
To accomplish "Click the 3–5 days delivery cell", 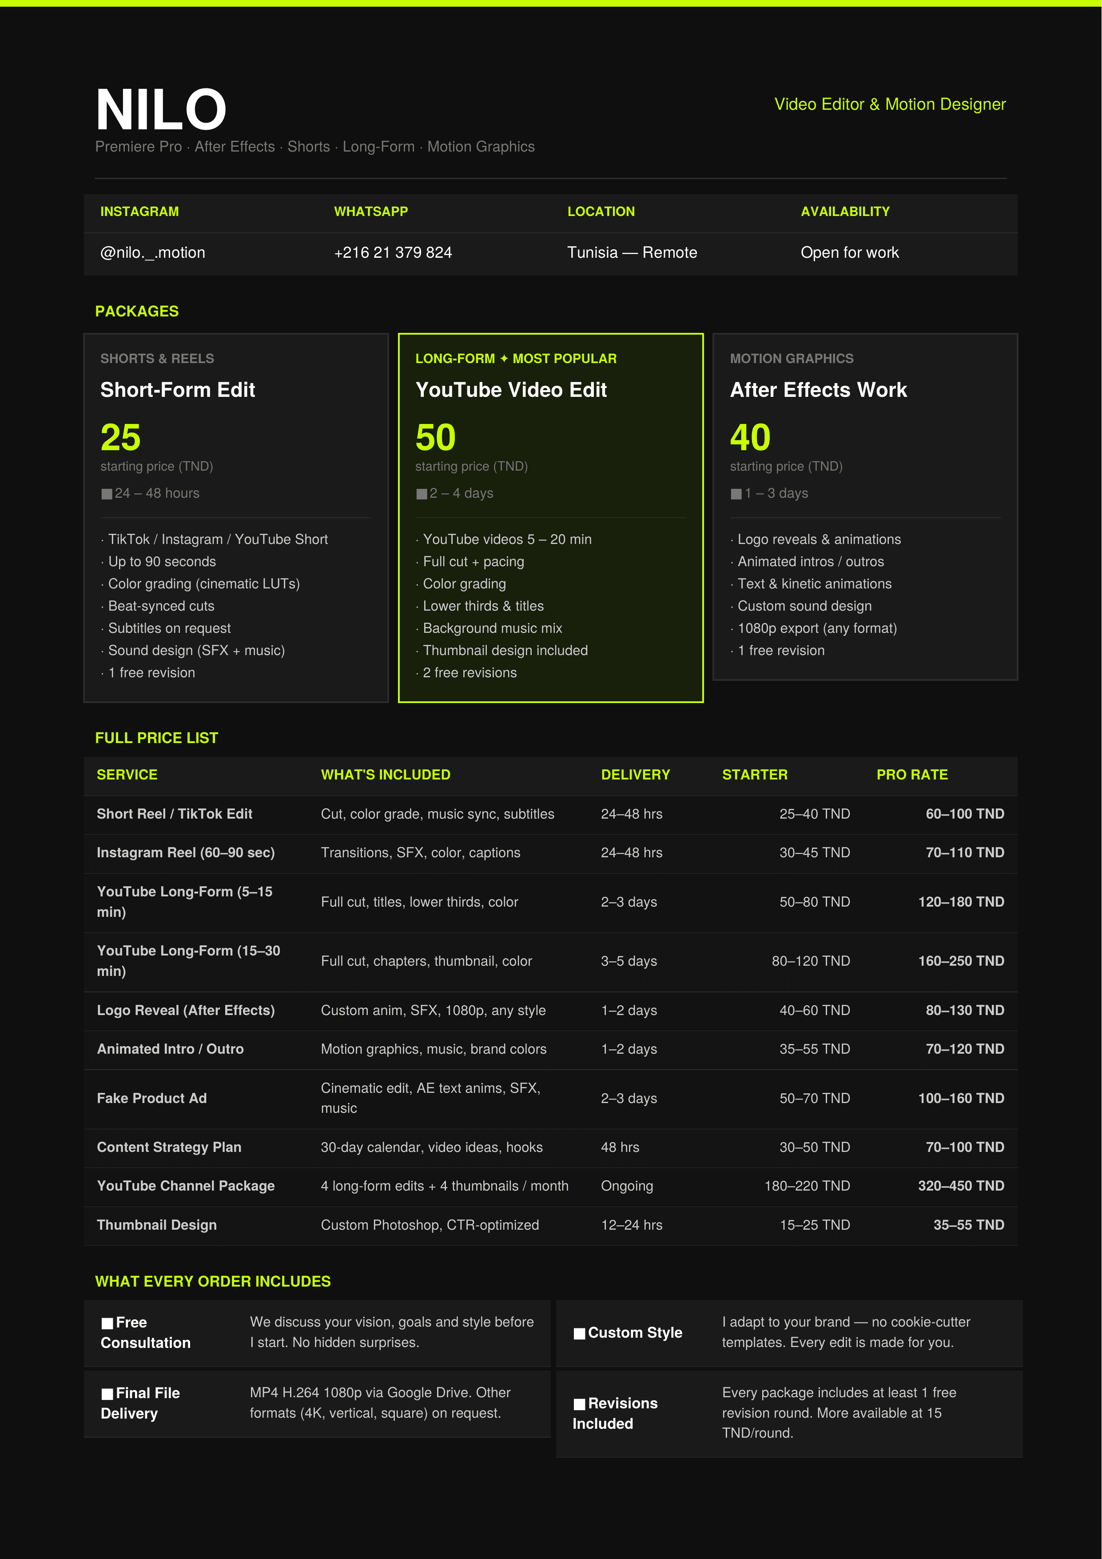I will tap(629, 961).
